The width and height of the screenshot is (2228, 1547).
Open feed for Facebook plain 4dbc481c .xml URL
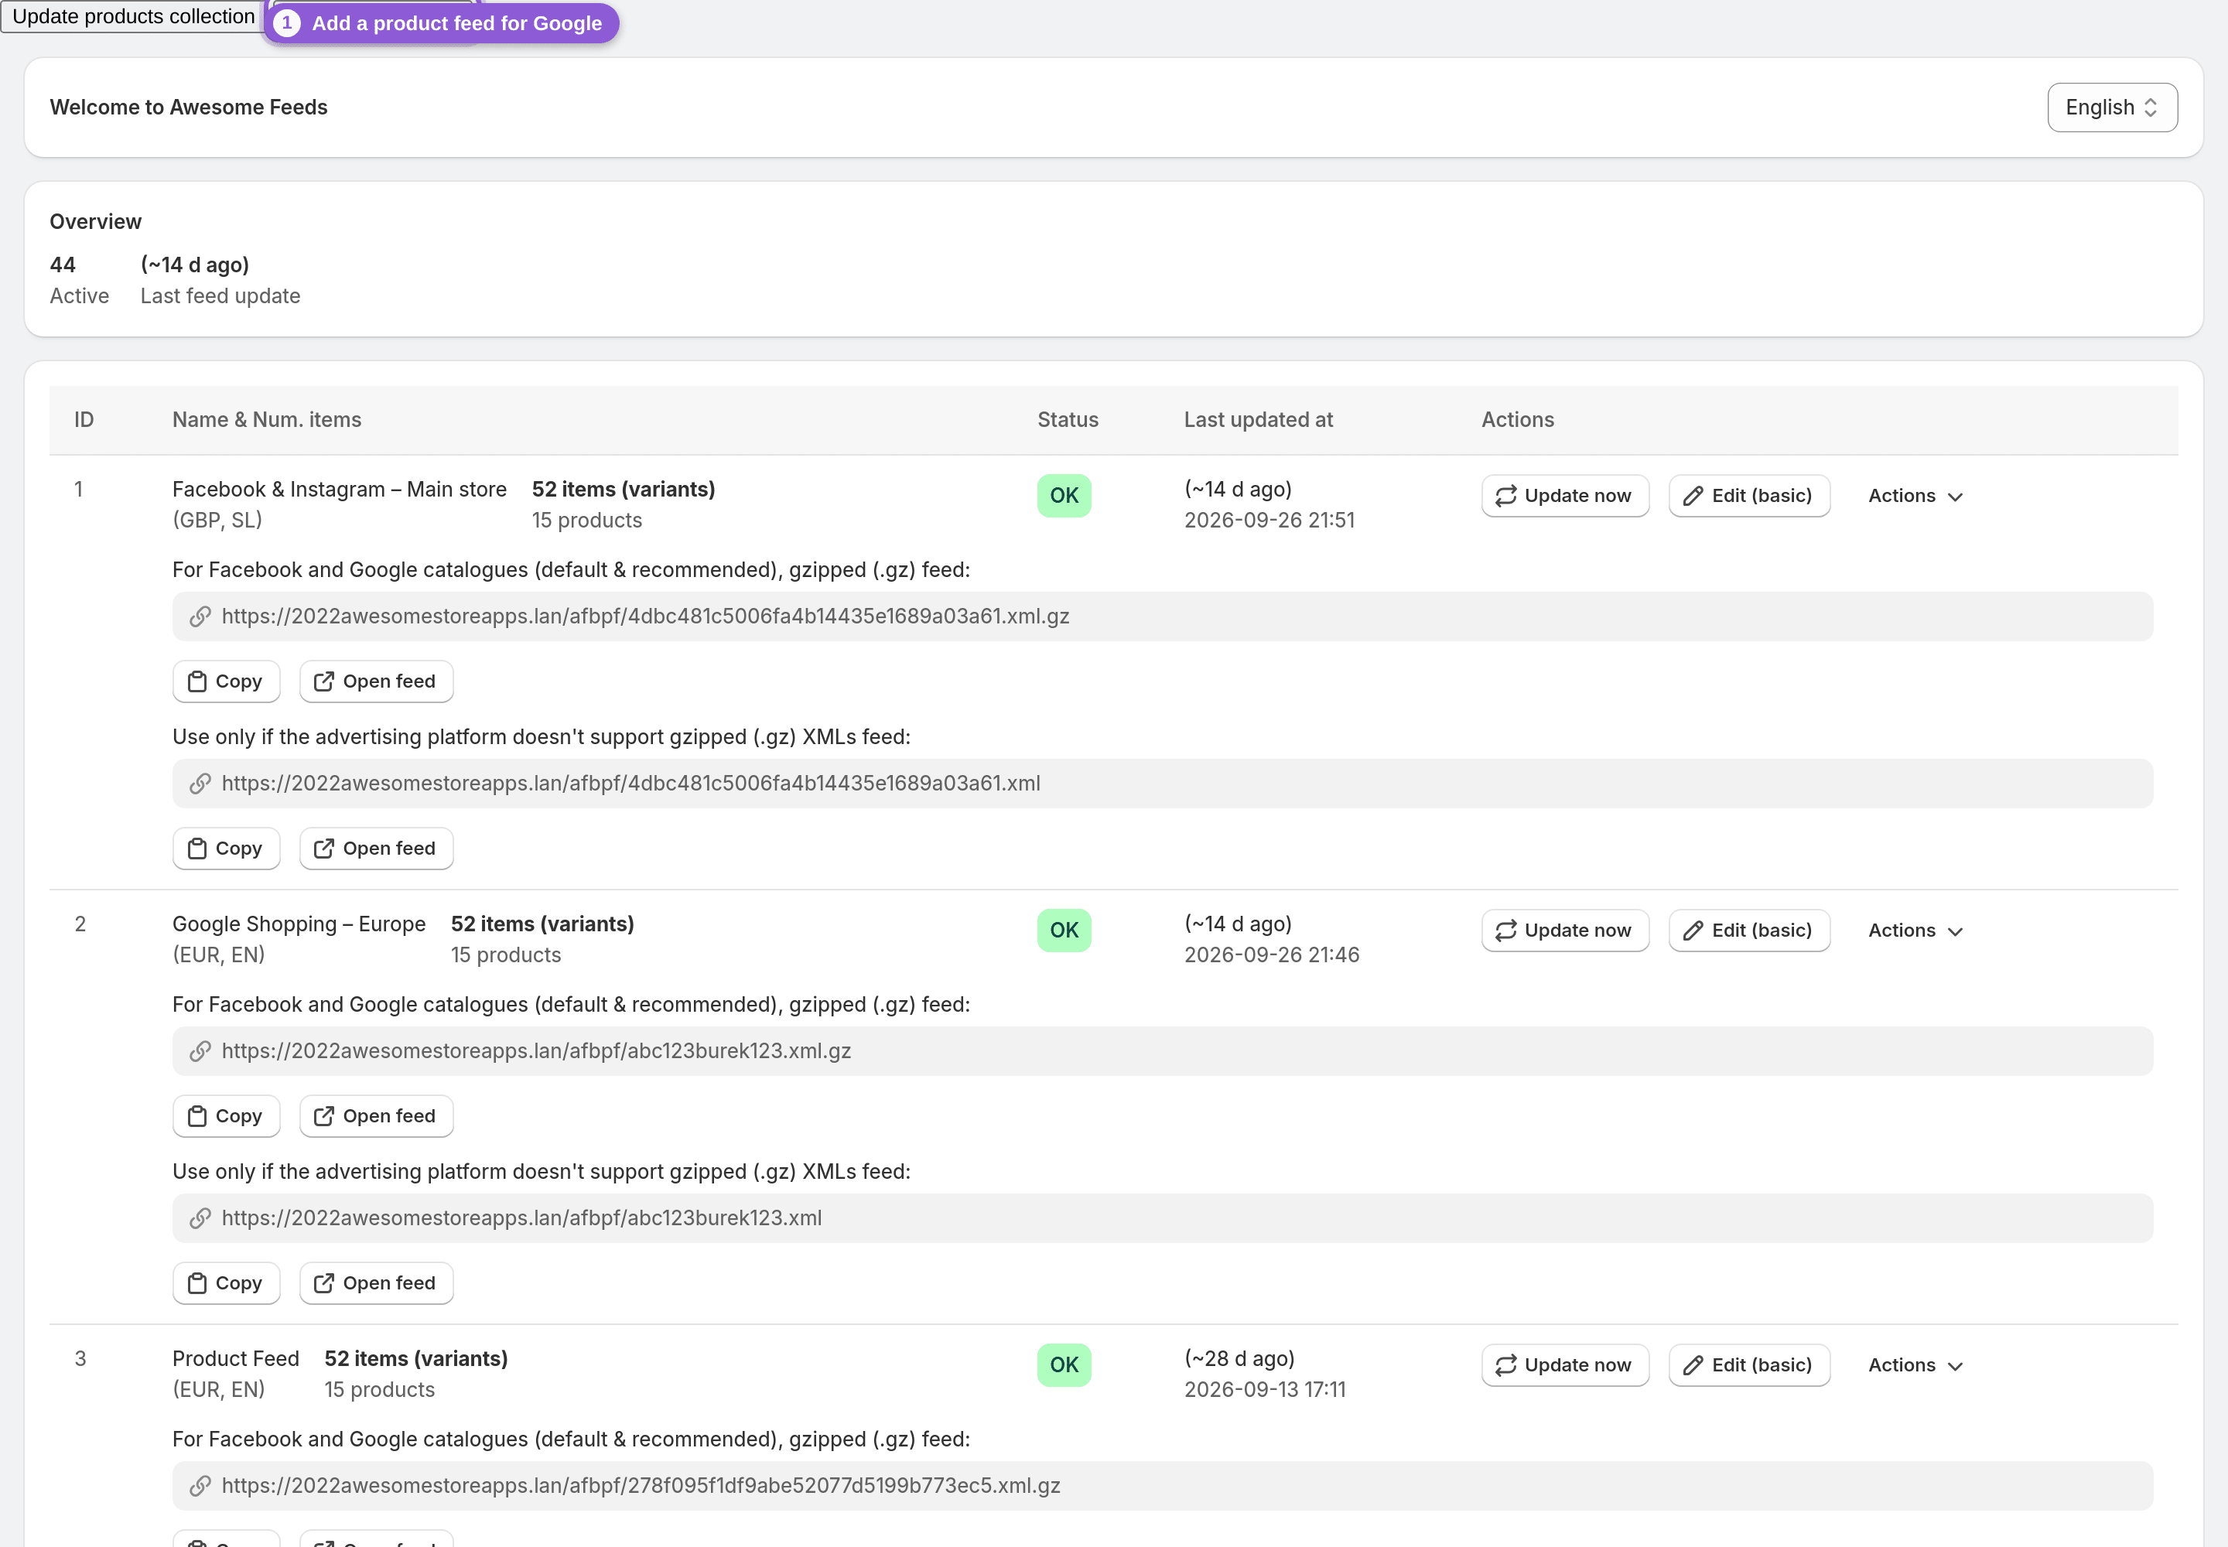click(x=376, y=848)
